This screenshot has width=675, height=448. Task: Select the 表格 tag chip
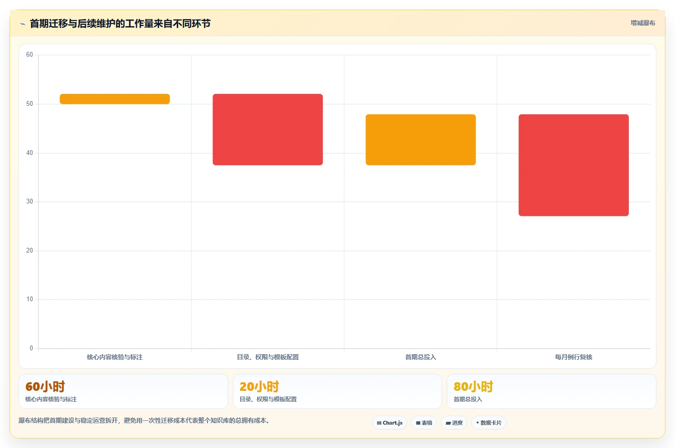424,423
